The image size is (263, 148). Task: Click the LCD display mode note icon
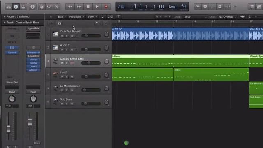[120, 7]
